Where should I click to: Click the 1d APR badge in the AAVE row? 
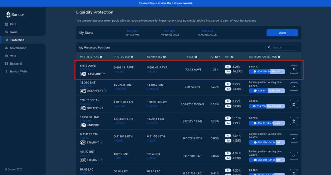click(228, 67)
